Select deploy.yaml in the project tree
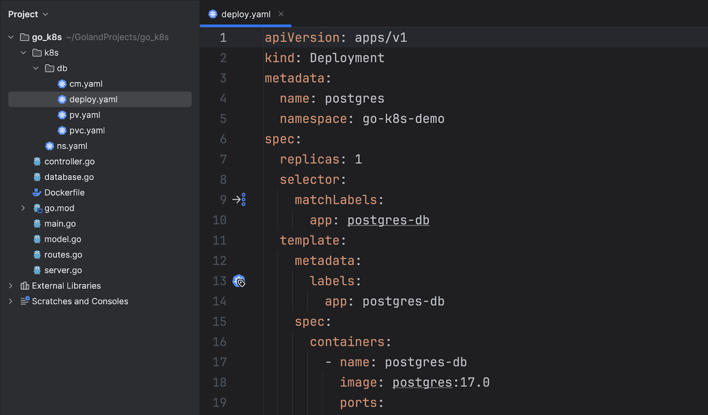 pyautogui.click(x=100, y=99)
